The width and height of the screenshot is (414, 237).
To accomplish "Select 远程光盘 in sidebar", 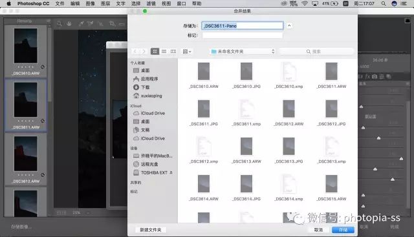I will [146, 164].
